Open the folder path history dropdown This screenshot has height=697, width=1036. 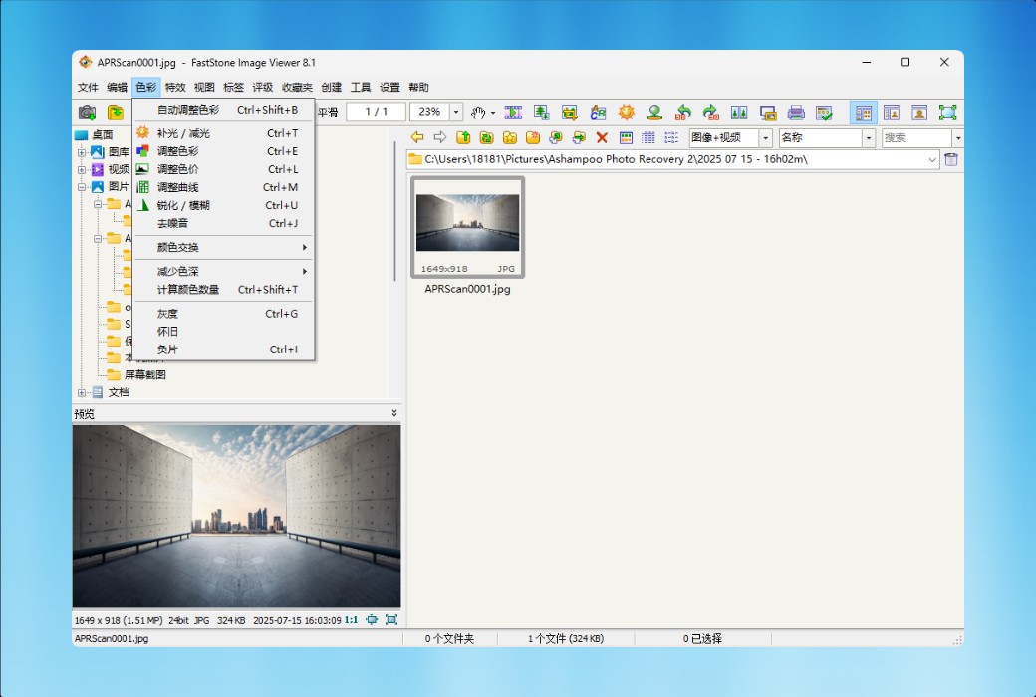click(x=932, y=159)
